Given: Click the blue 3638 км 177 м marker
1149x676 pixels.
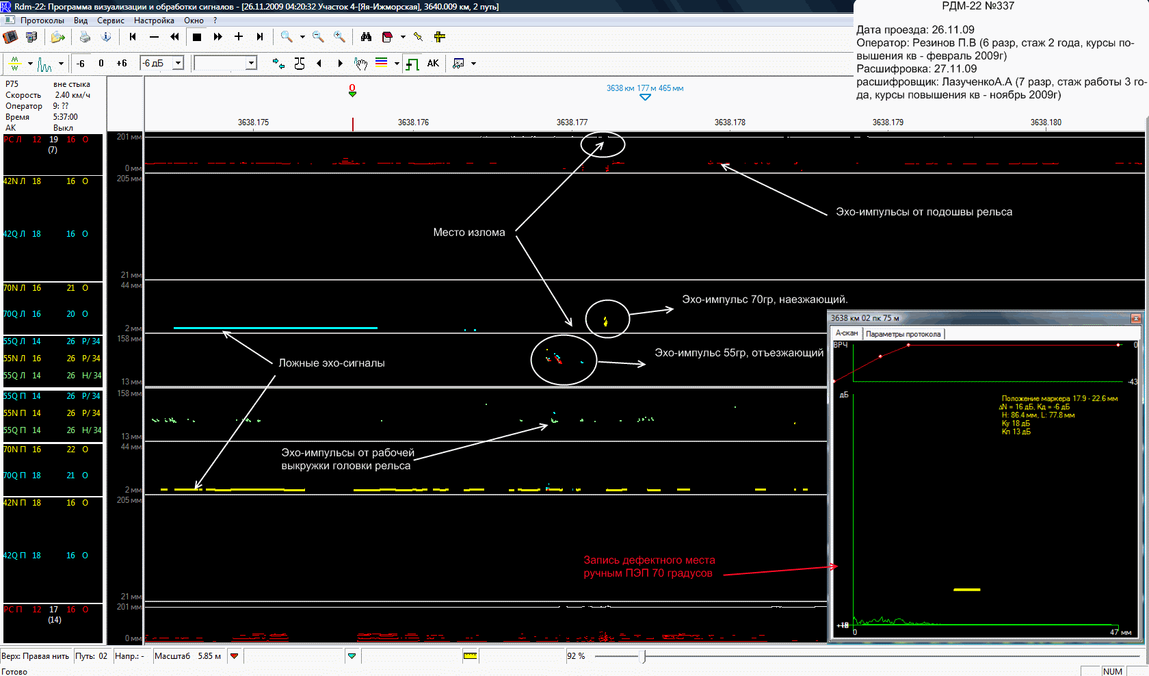Looking at the screenshot, I should pos(645,92).
